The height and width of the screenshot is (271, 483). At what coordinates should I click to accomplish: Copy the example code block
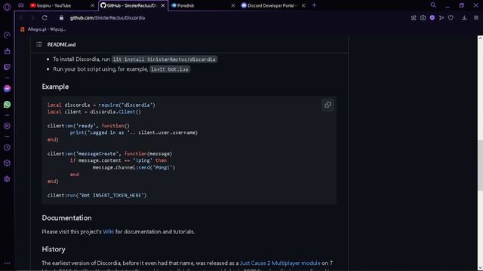pos(328,105)
